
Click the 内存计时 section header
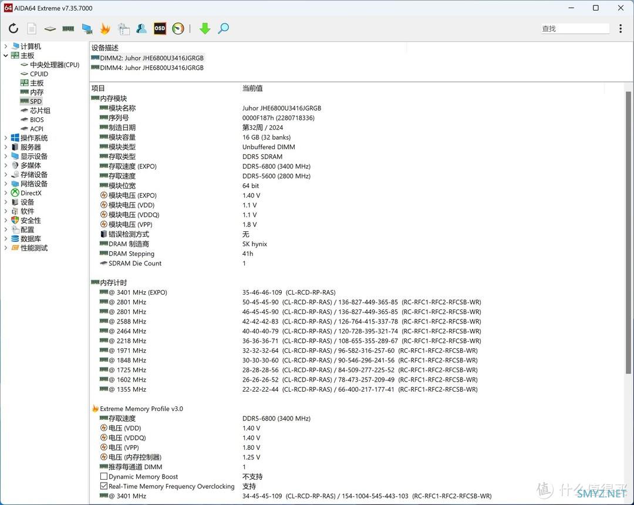click(109, 282)
